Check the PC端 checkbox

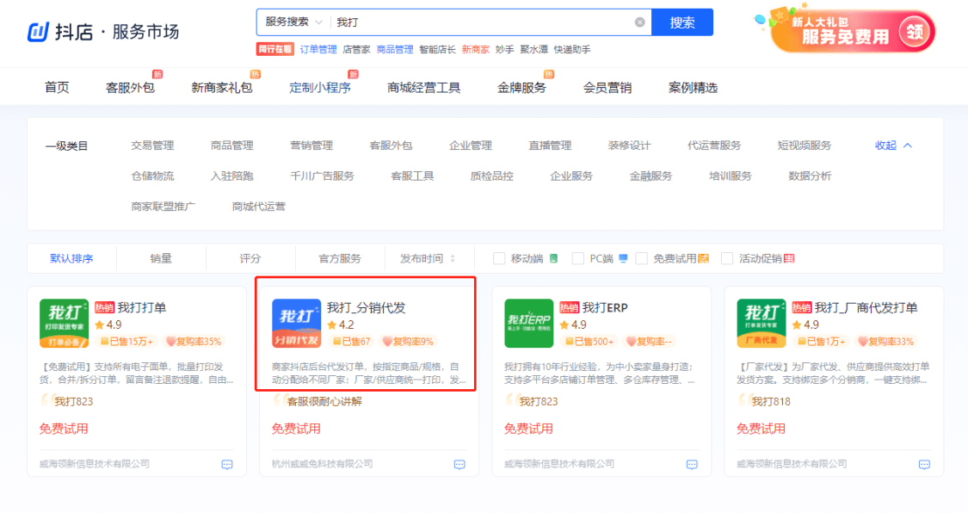tap(578, 259)
